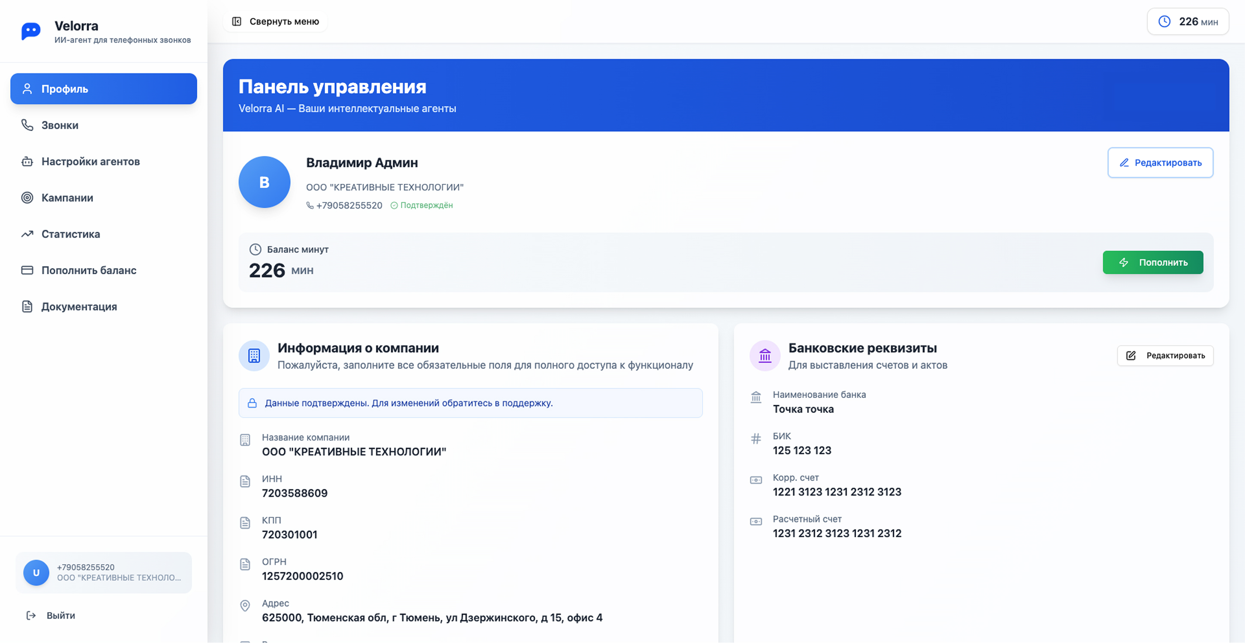The height and width of the screenshot is (643, 1245).
Task: Click the Кампании target icon
Action: coord(27,197)
